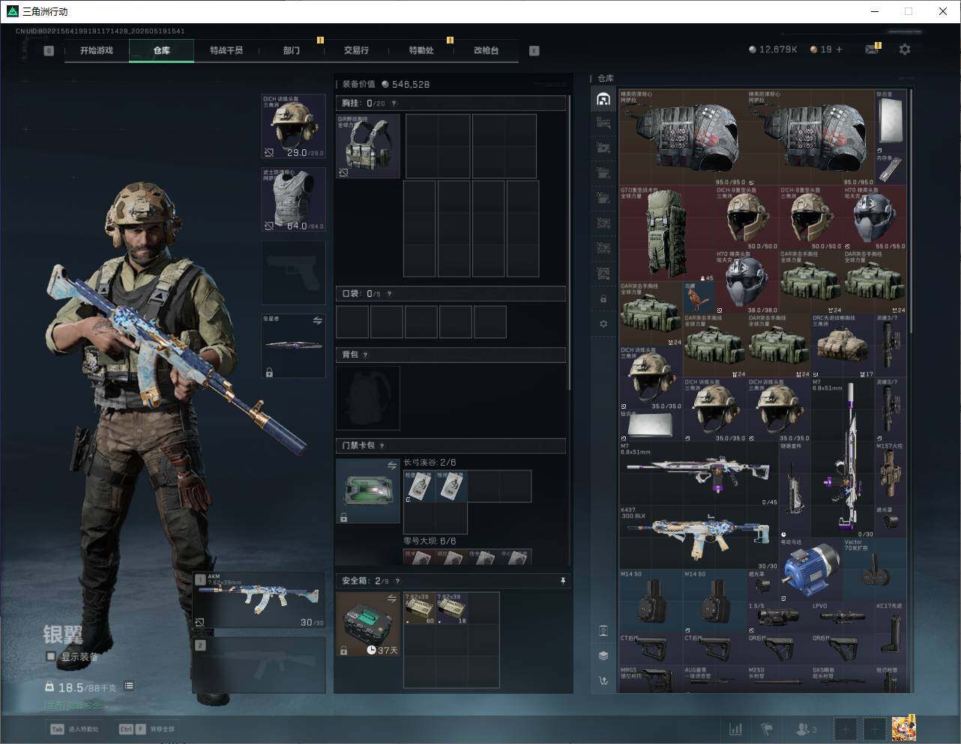Open the player avatar in bottom corner

(903, 727)
